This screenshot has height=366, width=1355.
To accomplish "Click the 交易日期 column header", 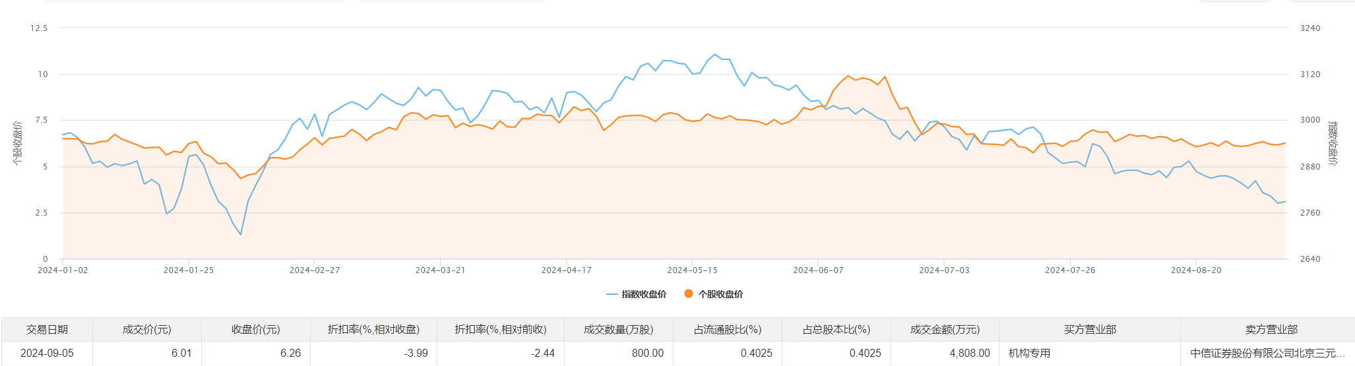I will pos(47,329).
